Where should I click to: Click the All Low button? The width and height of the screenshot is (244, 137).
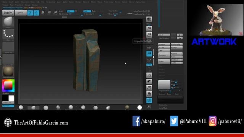(x=164, y=47)
